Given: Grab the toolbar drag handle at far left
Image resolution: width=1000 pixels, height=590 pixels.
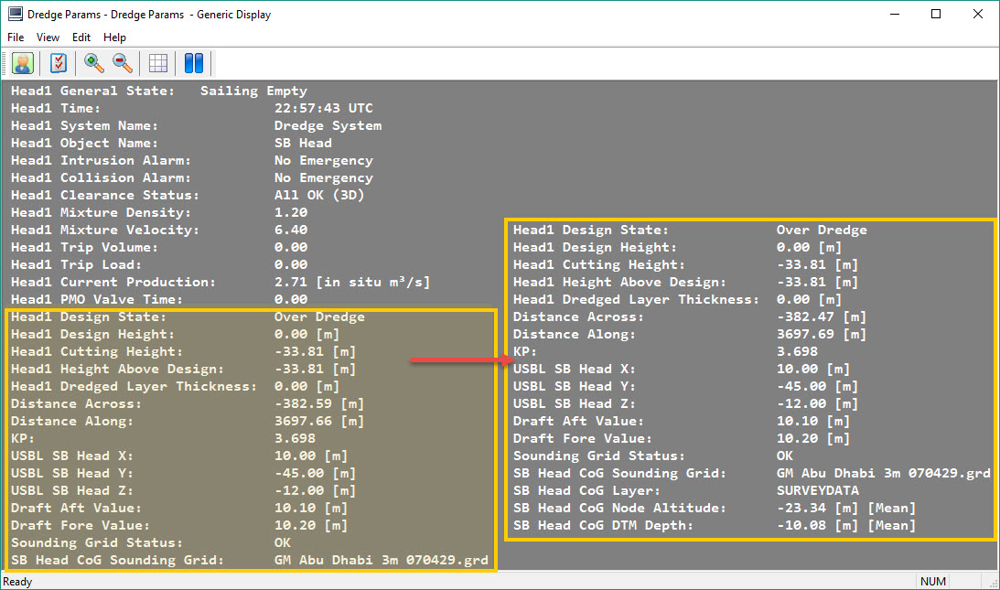Looking at the screenshot, I should [x=5, y=63].
